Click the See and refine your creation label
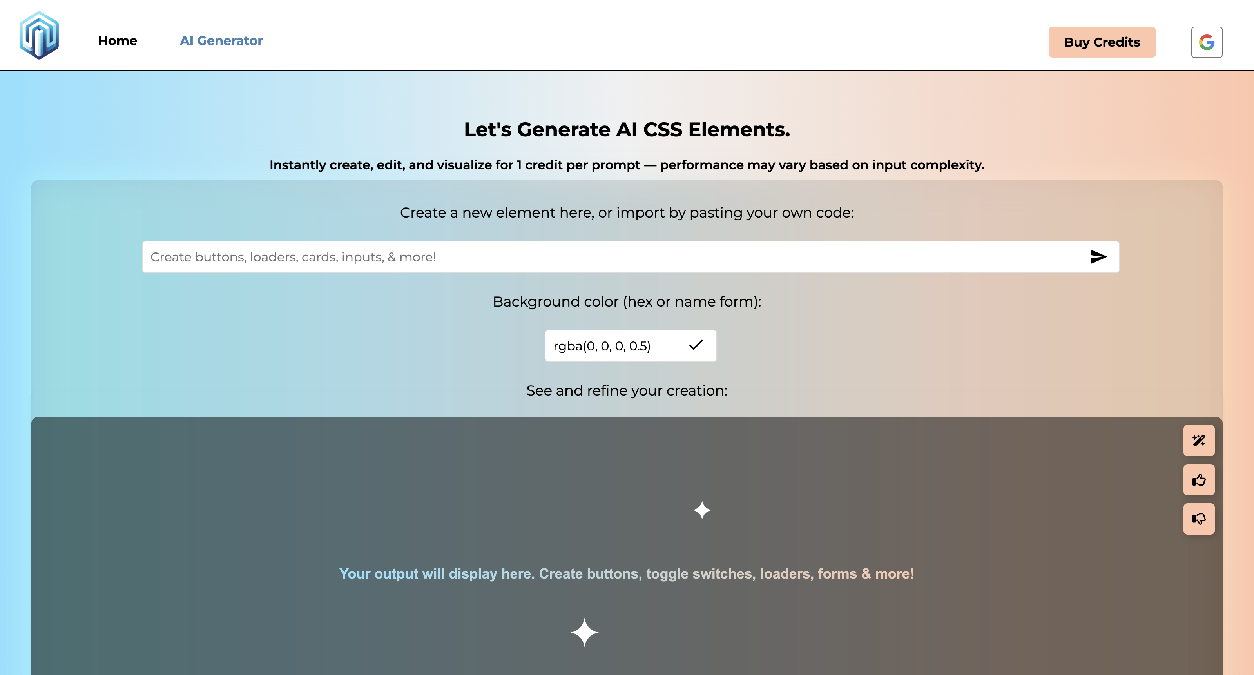The height and width of the screenshot is (675, 1254). coord(627,390)
